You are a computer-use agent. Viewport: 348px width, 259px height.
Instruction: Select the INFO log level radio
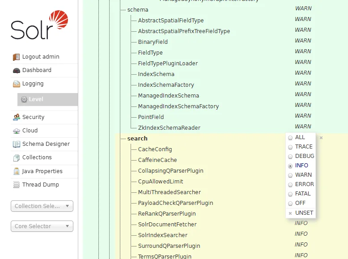[290, 166]
